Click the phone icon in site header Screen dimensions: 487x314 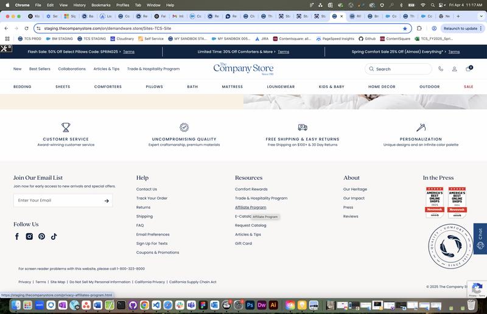(440, 69)
